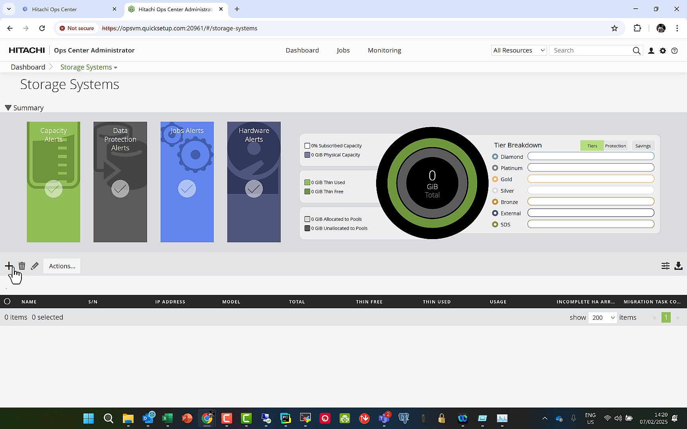Open Microsoft Teams from taskbar
Viewport: 687px width, 429px height.
pyautogui.click(x=384, y=418)
